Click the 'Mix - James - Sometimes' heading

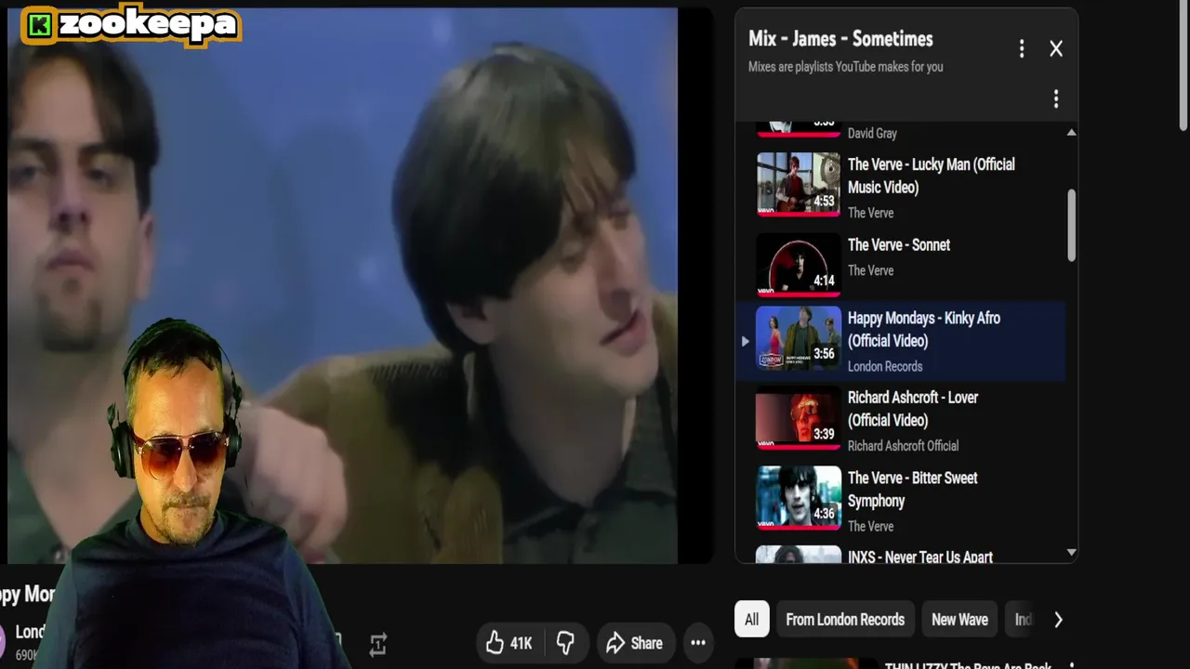click(840, 39)
